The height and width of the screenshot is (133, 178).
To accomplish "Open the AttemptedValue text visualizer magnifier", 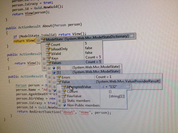I will (x=103, y=87).
